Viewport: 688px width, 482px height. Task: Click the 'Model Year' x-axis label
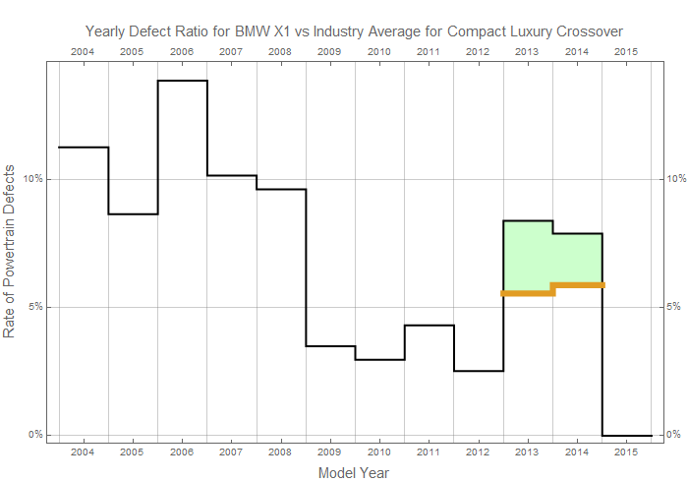pyautogui.click(x=354, y=473)
